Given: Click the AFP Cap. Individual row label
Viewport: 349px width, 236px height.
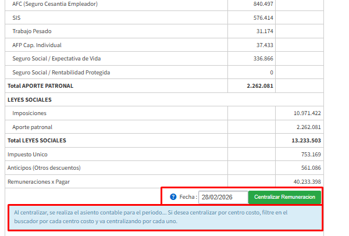Looking at the screenshot, I should click(37, 45).
